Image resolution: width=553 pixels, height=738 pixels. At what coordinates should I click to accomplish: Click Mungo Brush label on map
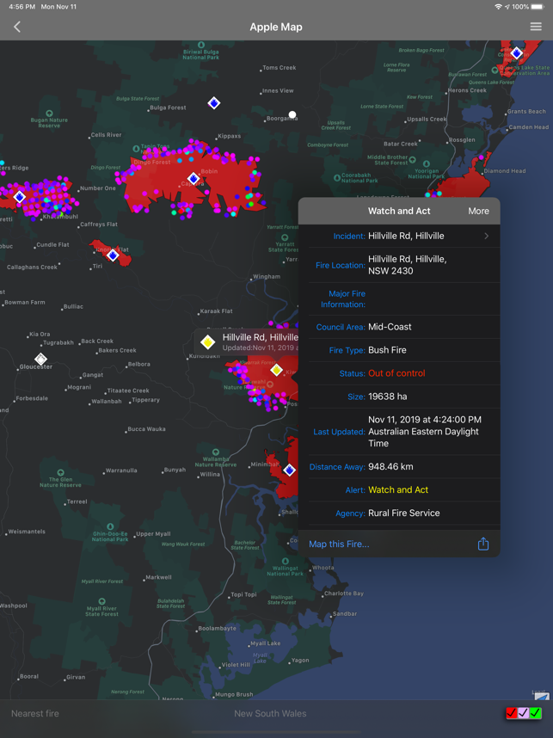pyautogui.click(x=234, y=695)
